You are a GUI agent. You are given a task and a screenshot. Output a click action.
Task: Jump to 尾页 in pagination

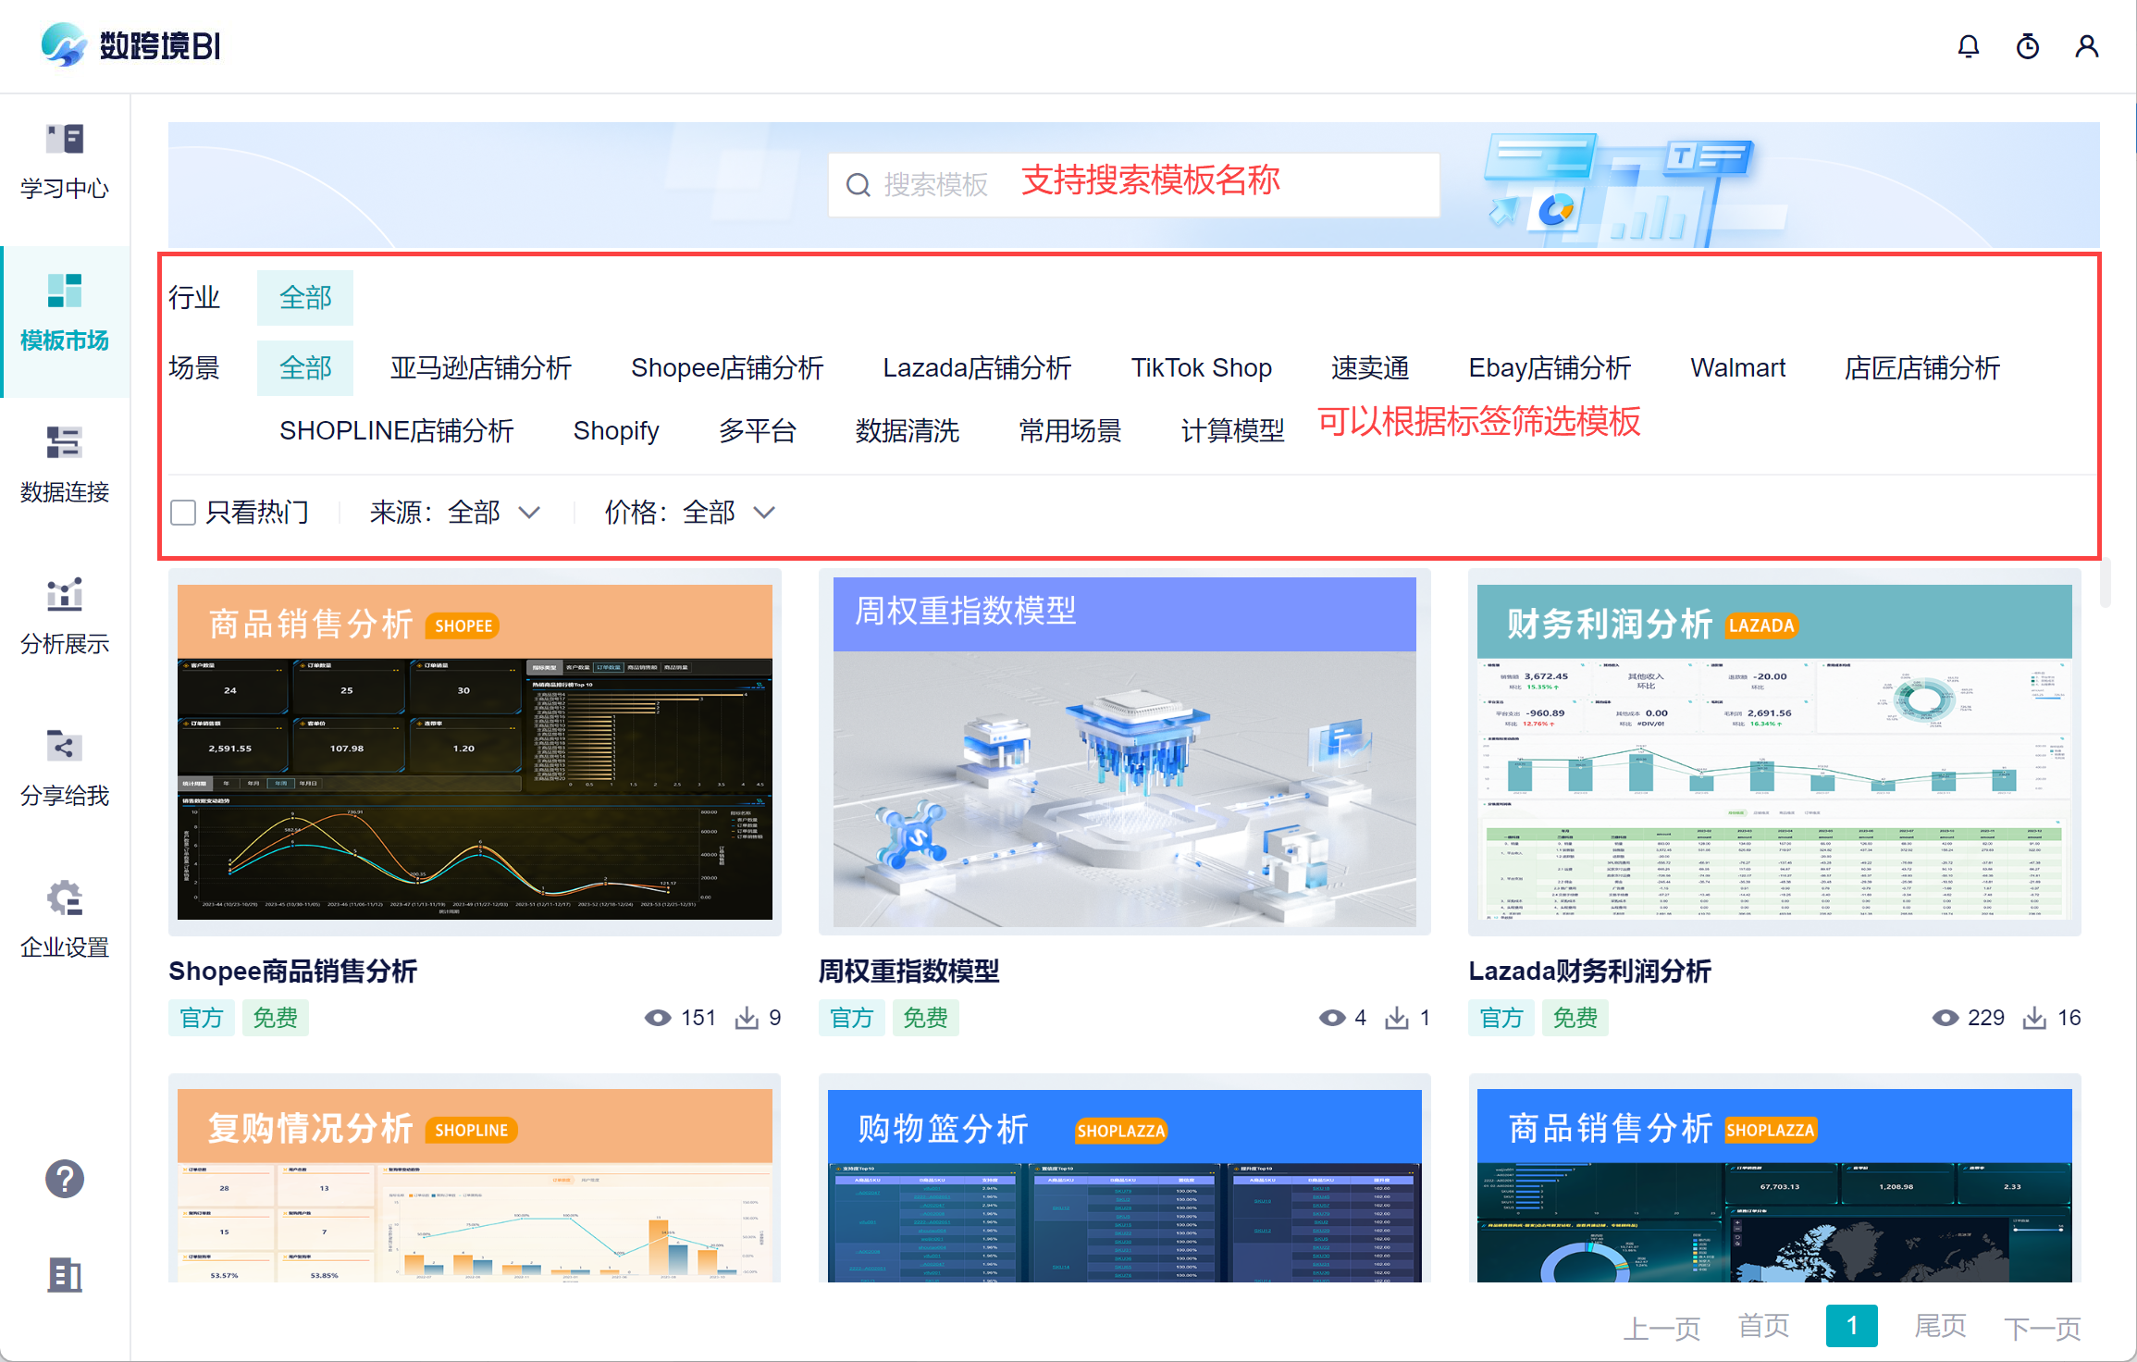pyautogui.click(x=1939, y=1326)
